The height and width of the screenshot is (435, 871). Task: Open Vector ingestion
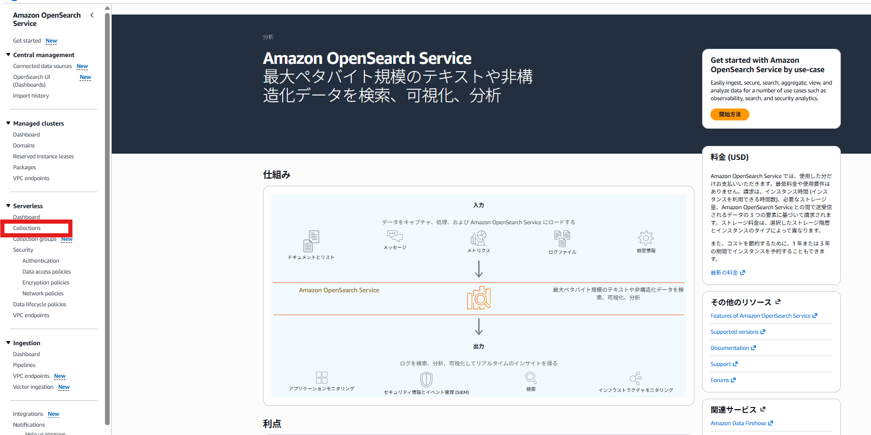click(x=33, y=387)
